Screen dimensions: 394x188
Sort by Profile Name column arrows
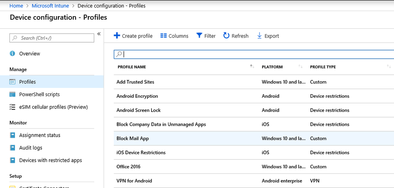coord(252,67)
